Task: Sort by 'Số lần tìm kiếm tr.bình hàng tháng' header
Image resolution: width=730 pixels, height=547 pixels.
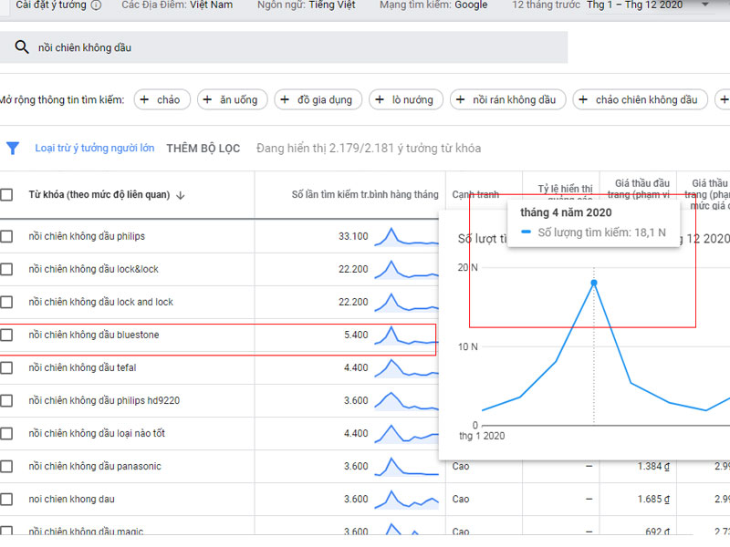Action: pyautogui.click(x=365, y=194)
